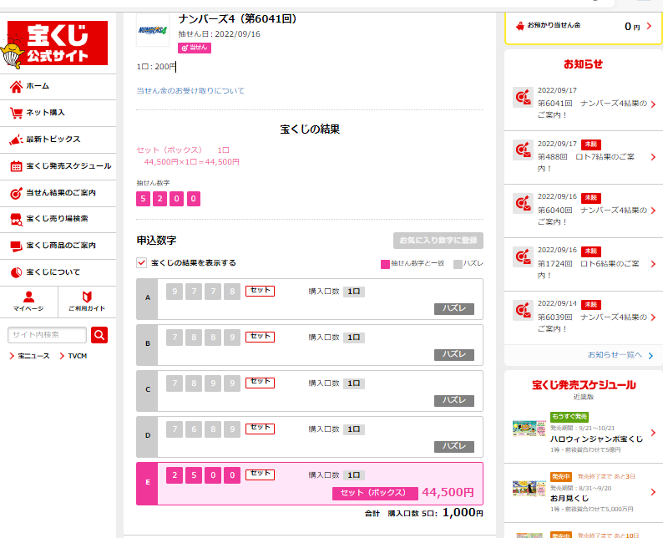Click notice icon for 第6040回 ナンバーズ4結果
The height and width of the screenshot is (538, 663).
tap(523, 204)
